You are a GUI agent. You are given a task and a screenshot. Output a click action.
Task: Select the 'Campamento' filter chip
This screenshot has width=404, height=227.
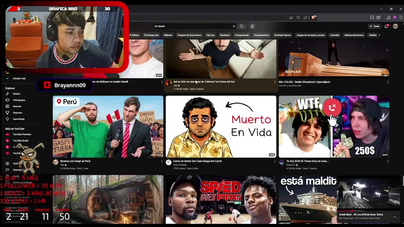[x=242, y=35]
